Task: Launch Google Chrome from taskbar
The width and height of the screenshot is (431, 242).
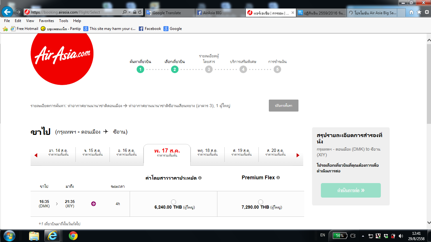Action: click(x=73, y=236)
